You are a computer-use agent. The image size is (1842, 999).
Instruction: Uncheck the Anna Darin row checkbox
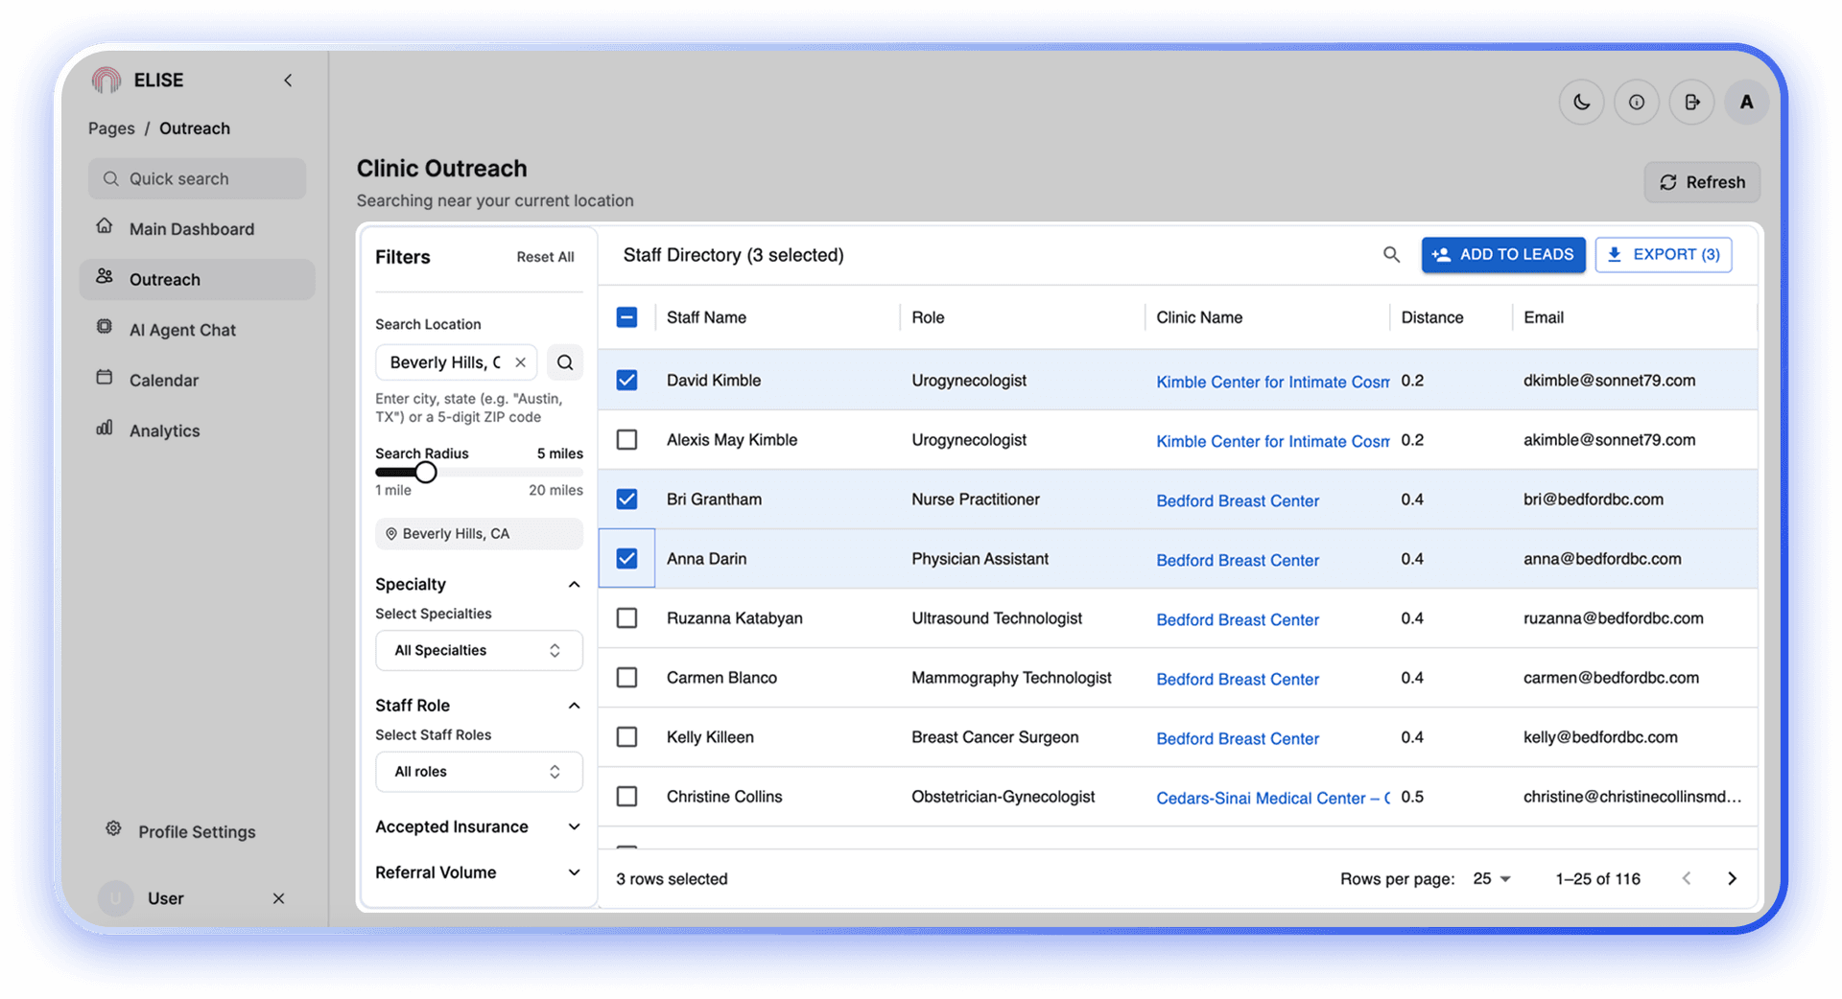coord(626,558)
